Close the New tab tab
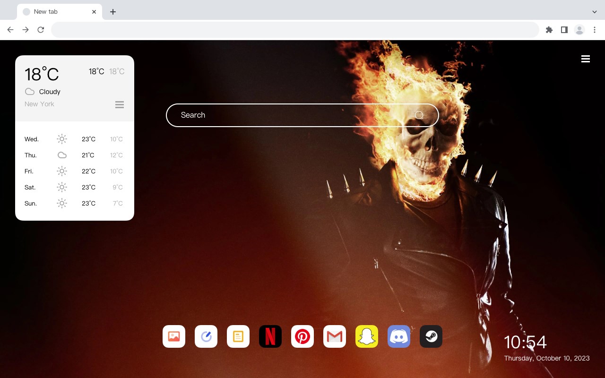The image size is (605, 378). pyautogui.click(x=94, y=12)
